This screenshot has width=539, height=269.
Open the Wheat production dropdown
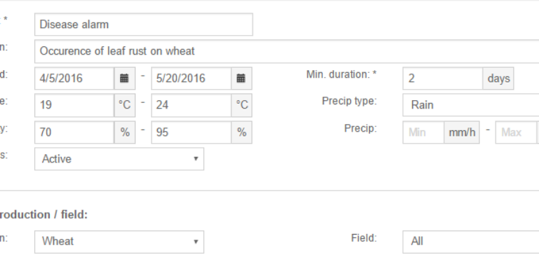click(x=119, y=242)
